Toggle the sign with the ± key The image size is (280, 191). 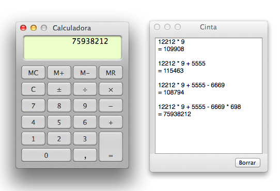(59, 89)
